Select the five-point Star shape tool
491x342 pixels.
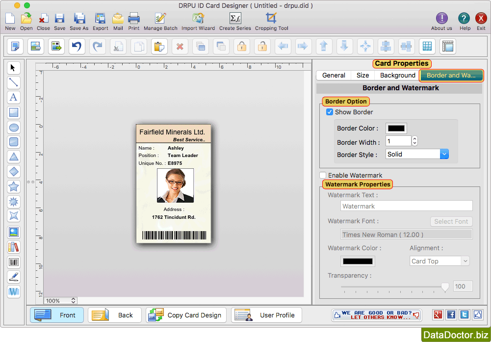[x=13, y=186]
